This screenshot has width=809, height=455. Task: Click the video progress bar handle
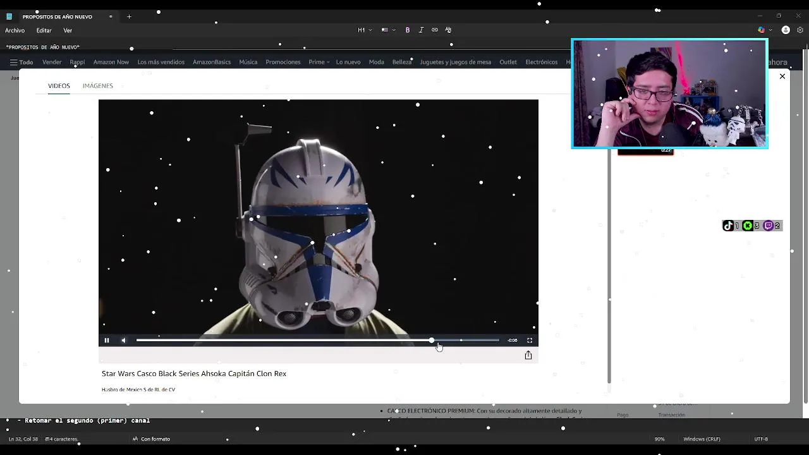[x=432, y=341]
